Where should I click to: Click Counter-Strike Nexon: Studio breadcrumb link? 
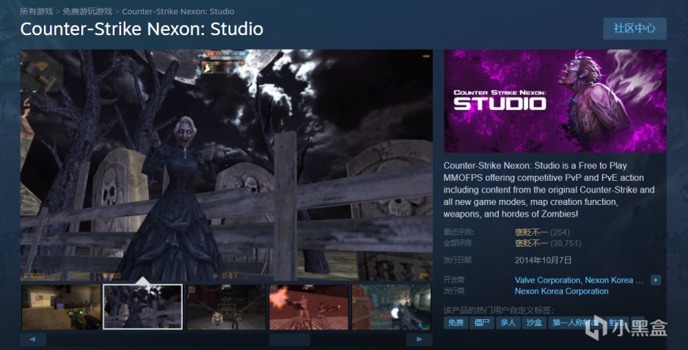click(178, 12)
